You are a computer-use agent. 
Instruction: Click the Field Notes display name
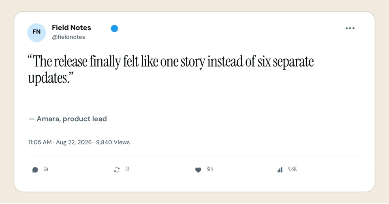[71, 28]
